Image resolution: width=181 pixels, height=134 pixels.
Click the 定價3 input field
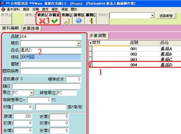click(59, 116)
